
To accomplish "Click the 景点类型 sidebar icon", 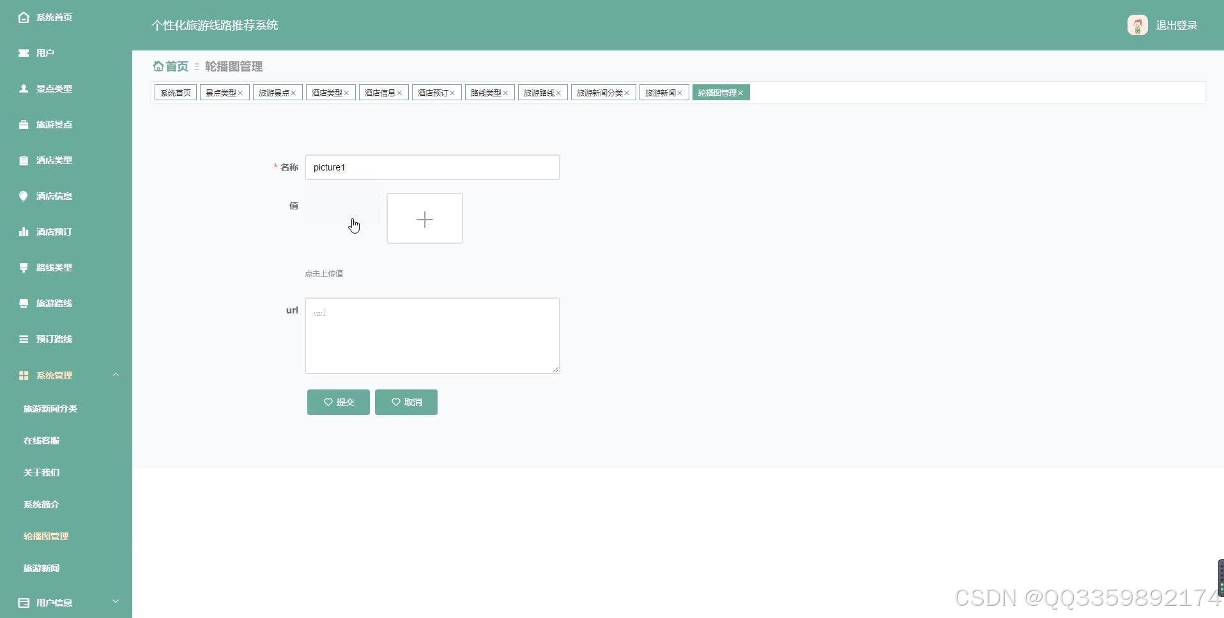I will (24, 89).
